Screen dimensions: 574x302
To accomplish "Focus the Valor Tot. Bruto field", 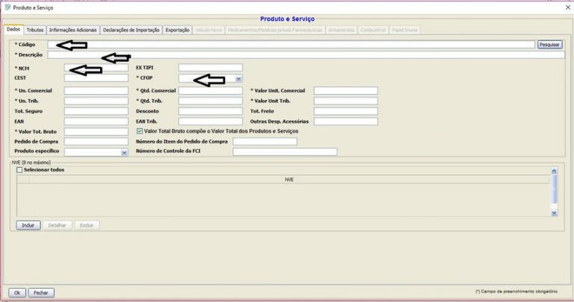I will tap(96, 131).
